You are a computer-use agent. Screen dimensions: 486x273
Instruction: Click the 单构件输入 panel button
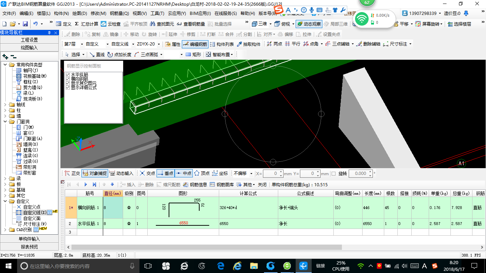click(29, 239)
